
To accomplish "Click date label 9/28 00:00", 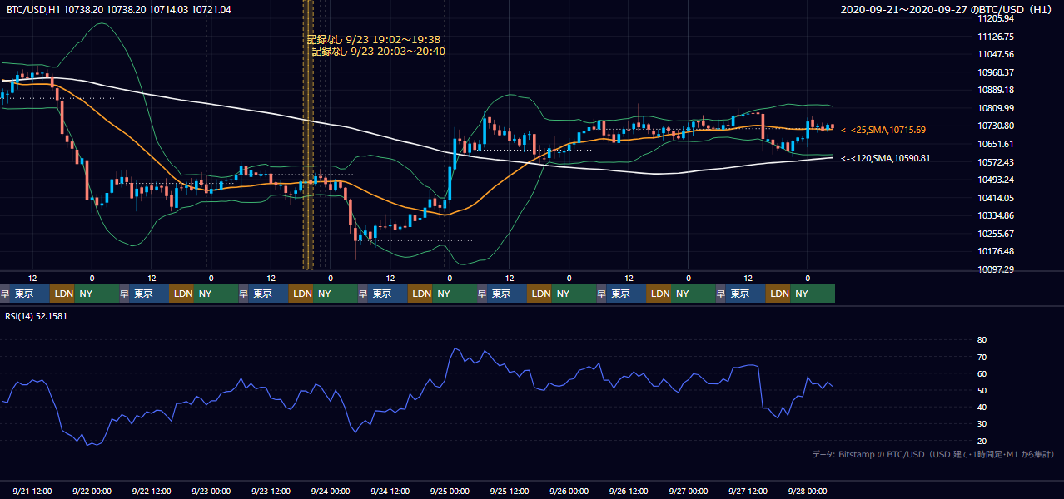I will click(808, 491).
